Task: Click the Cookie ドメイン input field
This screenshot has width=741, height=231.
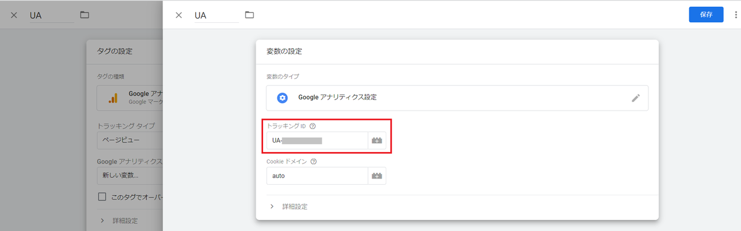Action: click(x=317, y=175)
